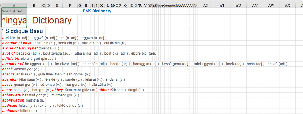
Task: Select the 'abbreviation baiththá (n.)' entry
Action: tap(24, 100)
